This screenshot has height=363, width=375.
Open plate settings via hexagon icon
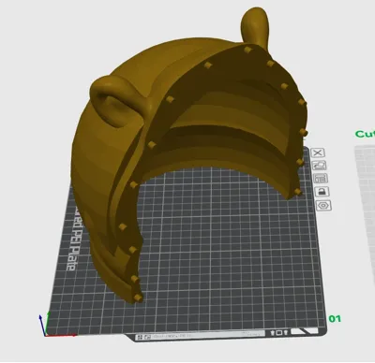pyautogui.click(x=324, y=206)
